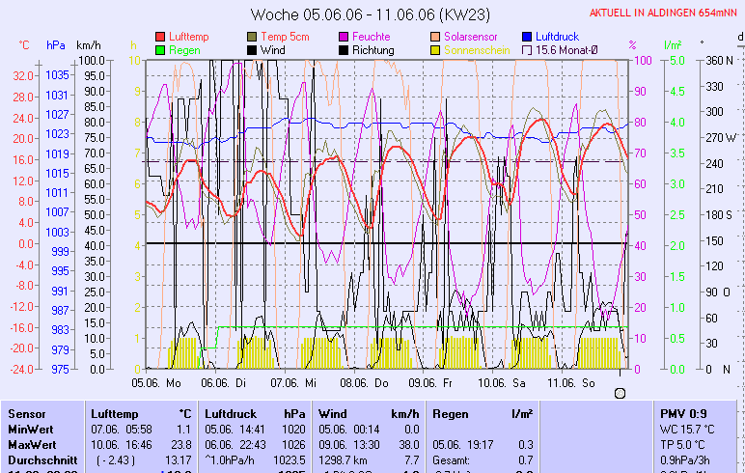The height and width of the screenshot is (473, 745).
Task: Click the olive Temp 5cm legend square
Action: tap(252, 37)
